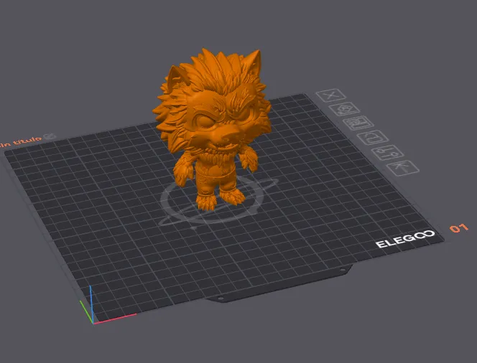Select plate number 01 label
Image resolution: width=477 pixels, height=363 pixels.
click(x=459, y=228)
